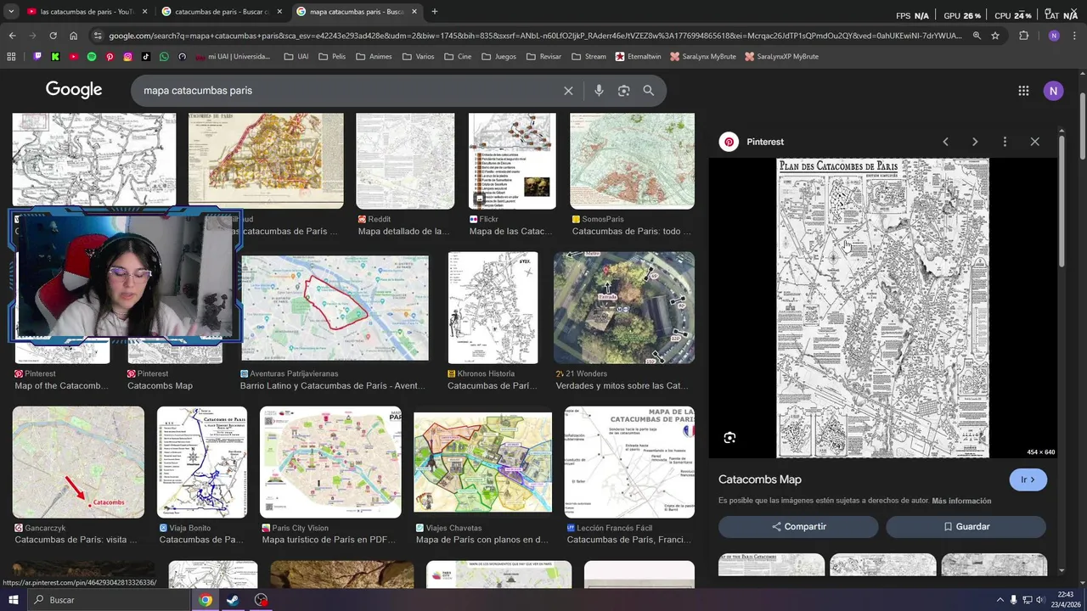
Task: Search inside the image with Lens overlay icon
Action: (729, 438)
